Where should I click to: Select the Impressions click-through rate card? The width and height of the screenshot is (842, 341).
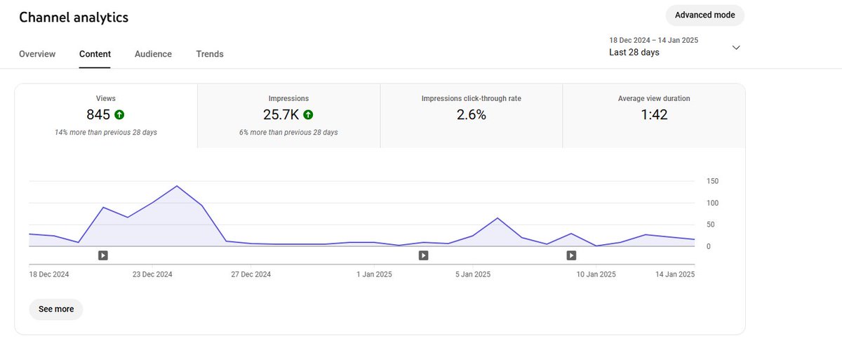coord(472,116)
